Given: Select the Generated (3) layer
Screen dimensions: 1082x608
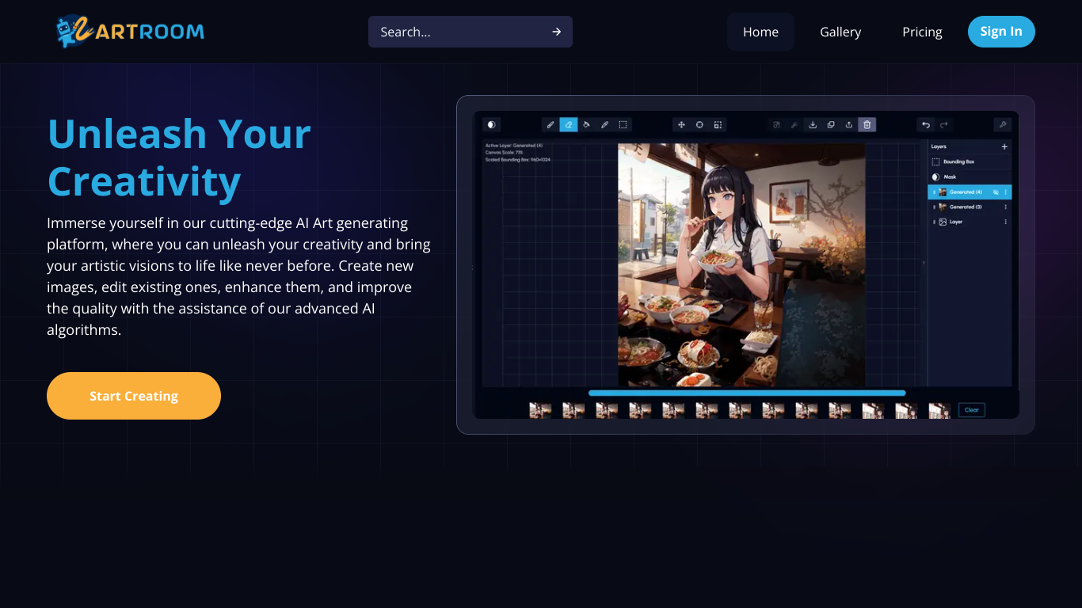Looking at the screenshot, I should tap(970, 207).
